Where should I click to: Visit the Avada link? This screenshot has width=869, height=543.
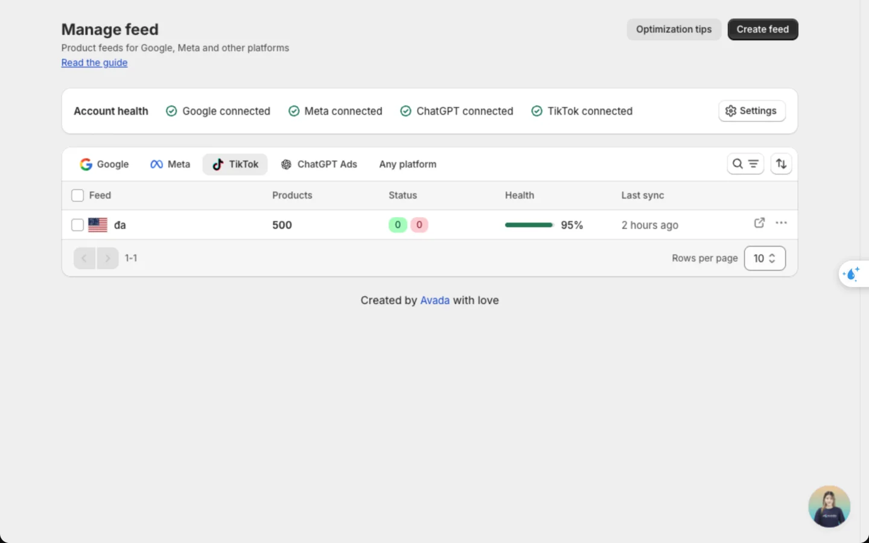click(435, 300)
